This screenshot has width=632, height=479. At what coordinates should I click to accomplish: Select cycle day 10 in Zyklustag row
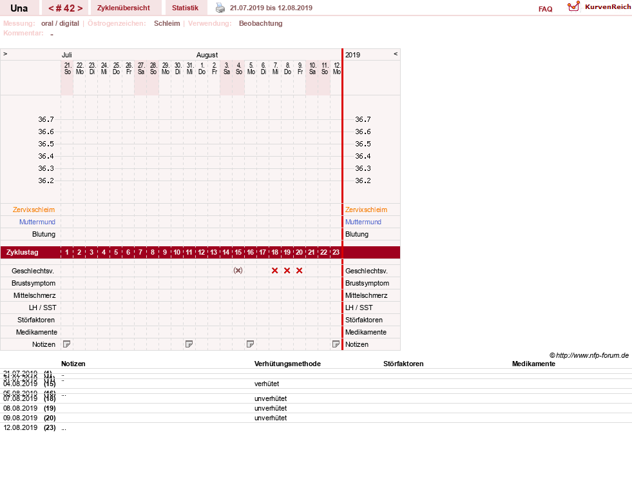tap(177, 252)
